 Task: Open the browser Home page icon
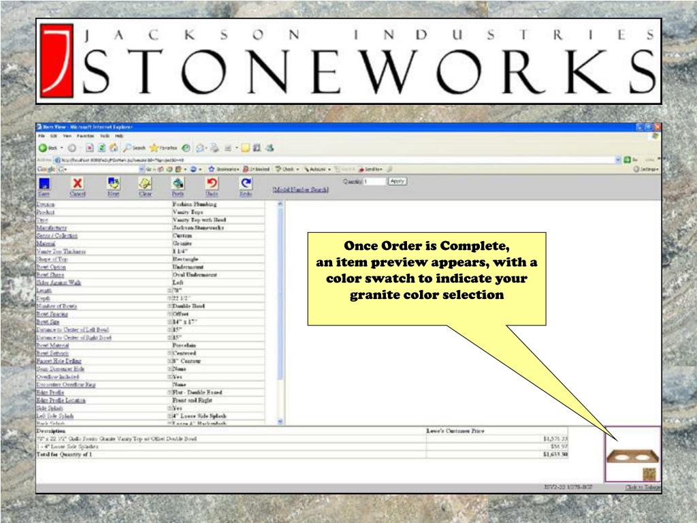pyautogui.click(x=114, y=148)
